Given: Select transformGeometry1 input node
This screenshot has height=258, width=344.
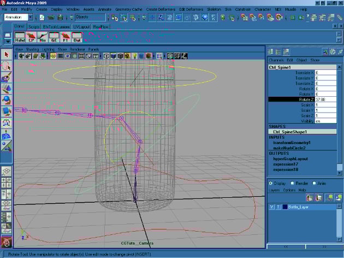Looking at the screenshot, I should click(292, 143).
